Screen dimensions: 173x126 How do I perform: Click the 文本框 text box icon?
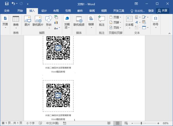(x=129, y=21)
